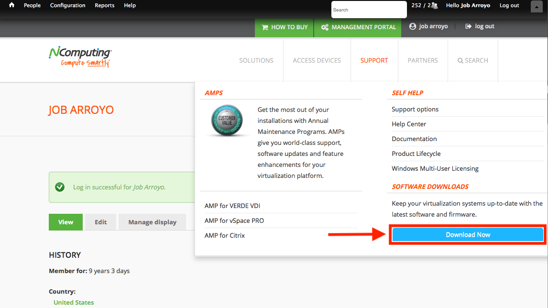Open the People admin menu
The image size is (548, 308).
(x=32, y=5)
